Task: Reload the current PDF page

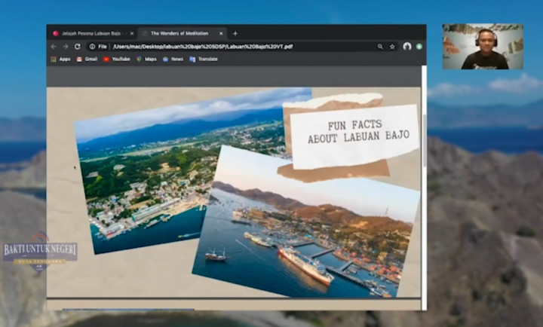Action: 78,46
